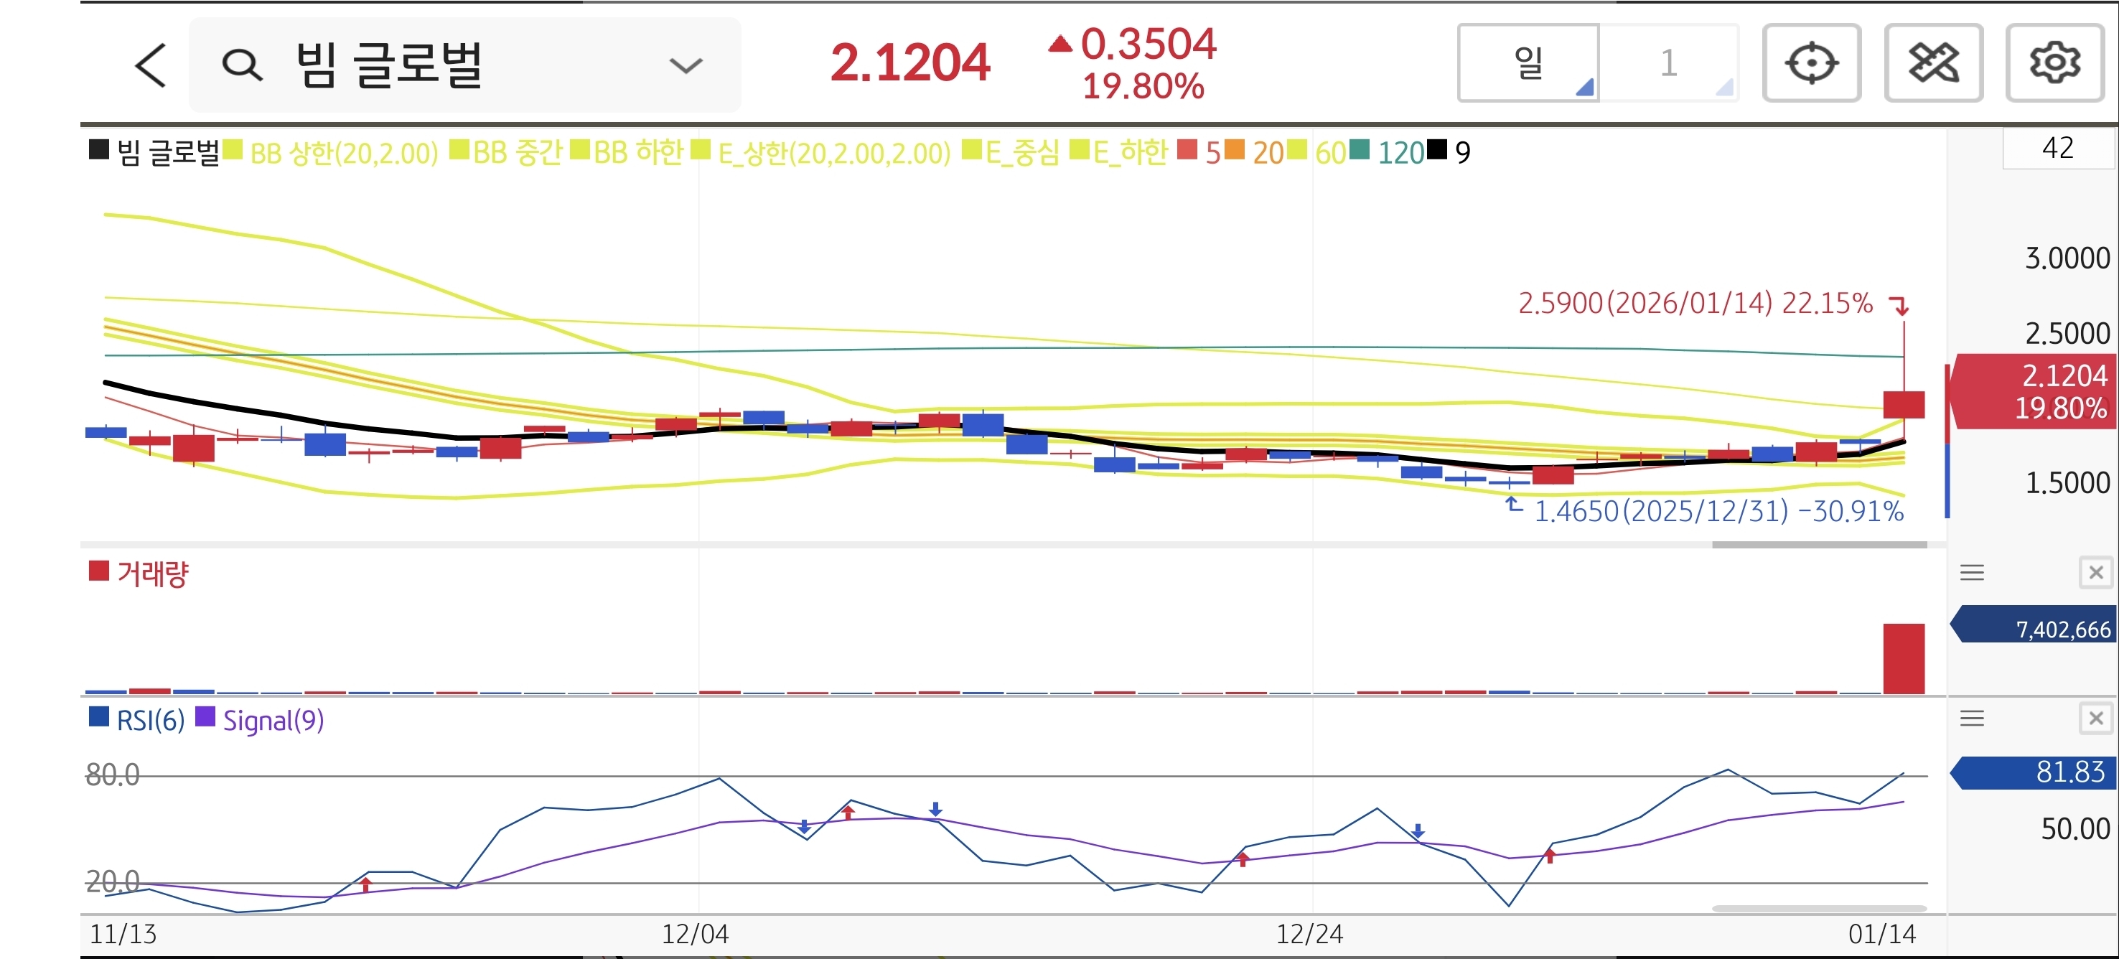Open the 일 period dropdown
Viewport: 2119px width, 959px height.
[1528, 63]
